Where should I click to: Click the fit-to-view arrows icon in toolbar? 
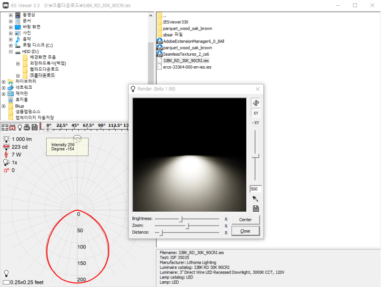pos(5,127)
